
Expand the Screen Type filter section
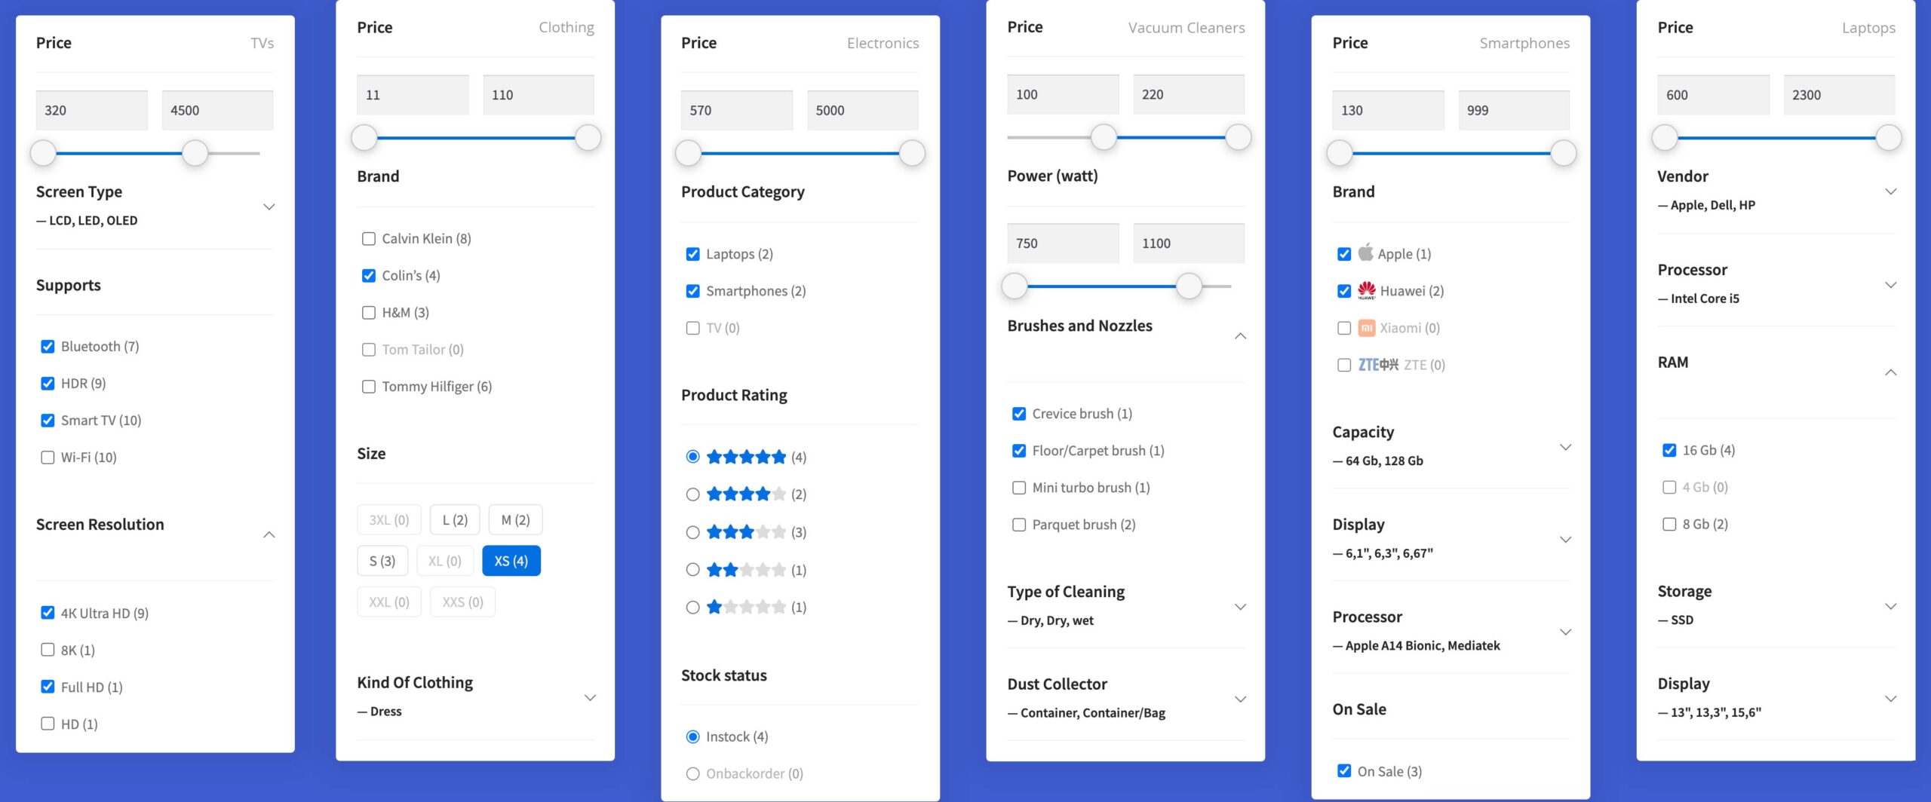tap(269, 207)
